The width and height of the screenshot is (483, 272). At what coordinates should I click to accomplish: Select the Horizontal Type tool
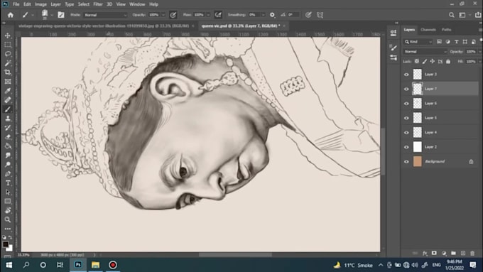click(x=8, y=183)
